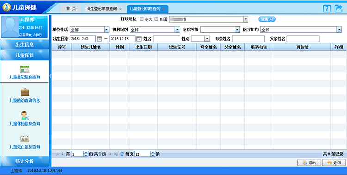Open the 儿童保健 sidebar section
The height and width of the screenshot is (175, 347).
click(x=25, y=55)
